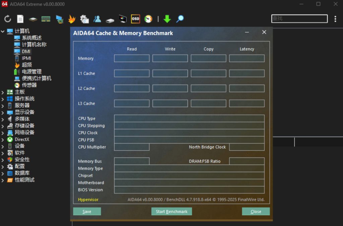Open the gear and checklist toolbar icon
The image size is (343, 226).
84,19
